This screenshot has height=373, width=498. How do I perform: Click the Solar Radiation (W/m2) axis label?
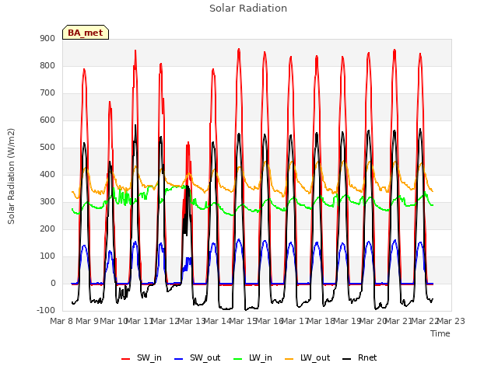pyautogui.click(x=11, y=176)
